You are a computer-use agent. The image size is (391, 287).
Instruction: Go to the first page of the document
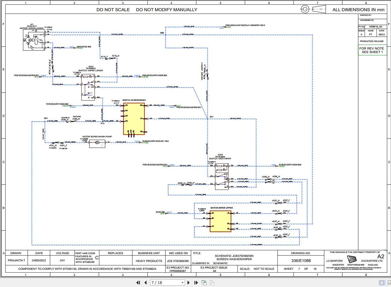(138, 282)
